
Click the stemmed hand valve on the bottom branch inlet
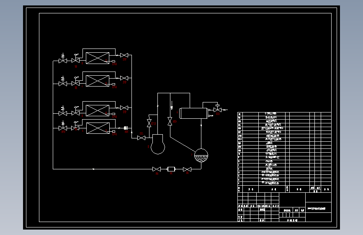point(63,126)
